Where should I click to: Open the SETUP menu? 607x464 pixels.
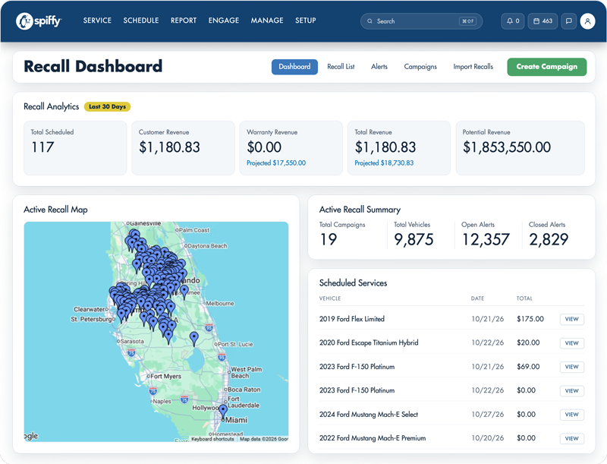[306, 21]
